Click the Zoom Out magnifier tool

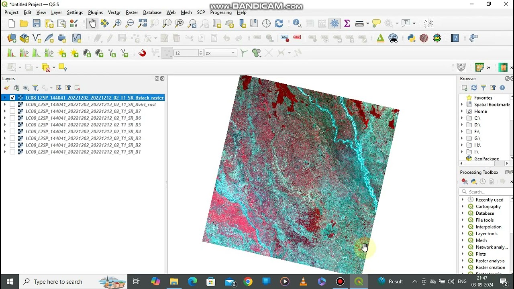[130, 23]
